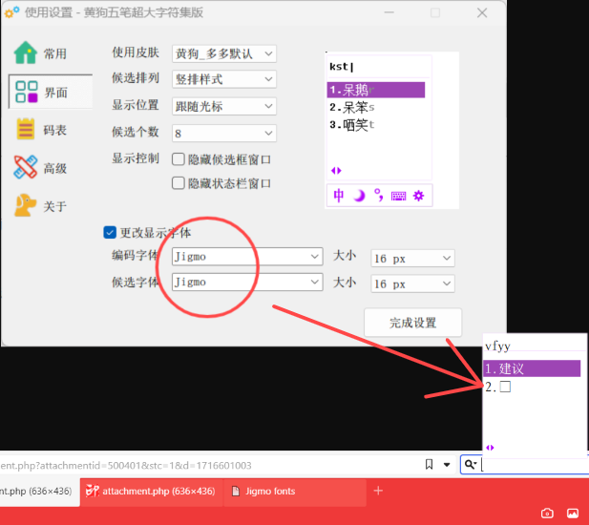Select the 界面 (Interface) sidebar item

click(43, 92)
